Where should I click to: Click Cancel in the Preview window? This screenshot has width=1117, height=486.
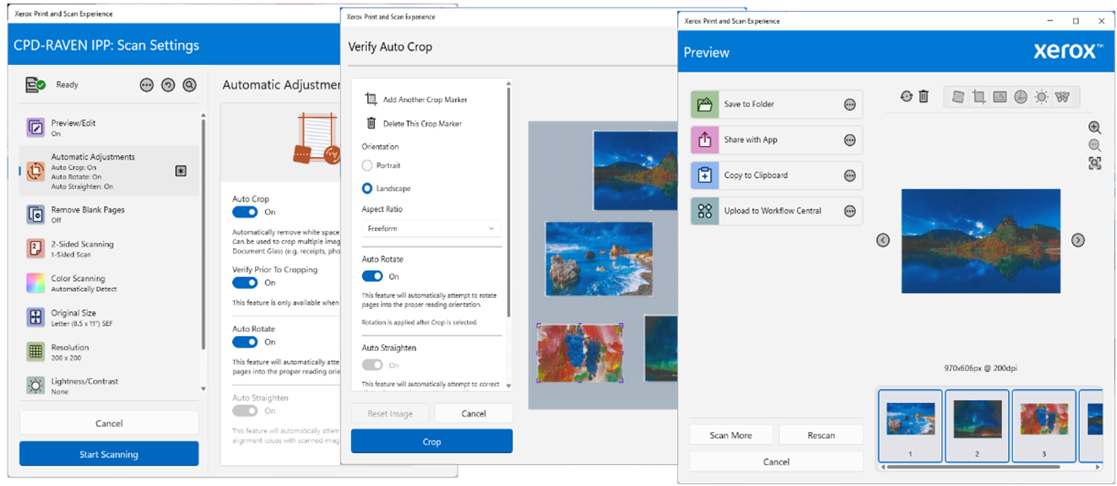pos(776,462)
